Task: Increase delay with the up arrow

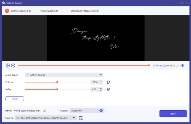Action: pyautogui.click(x=101, y=88)
